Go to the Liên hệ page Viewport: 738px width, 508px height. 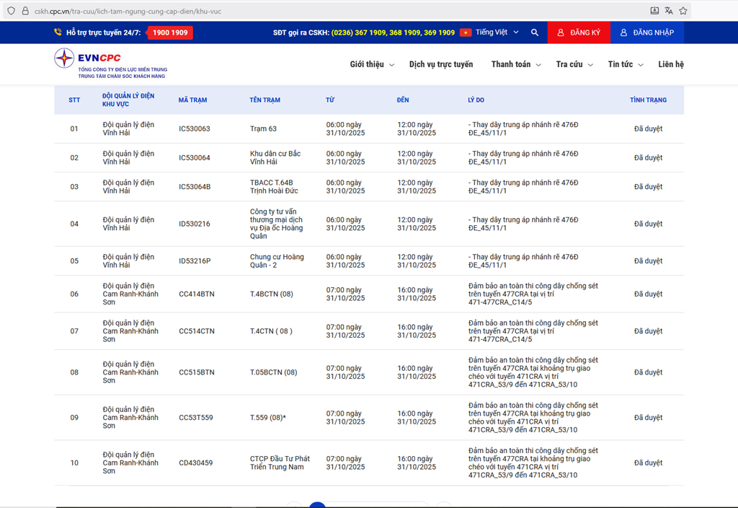(x=670, y=64)
